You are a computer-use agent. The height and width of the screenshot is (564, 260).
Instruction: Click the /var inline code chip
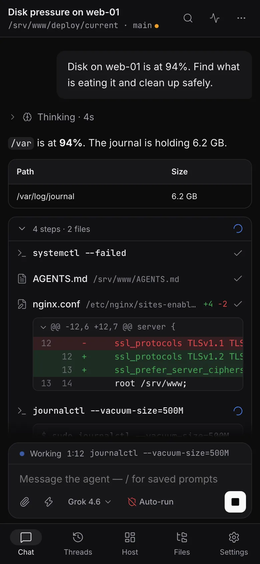tap(21, 143)
